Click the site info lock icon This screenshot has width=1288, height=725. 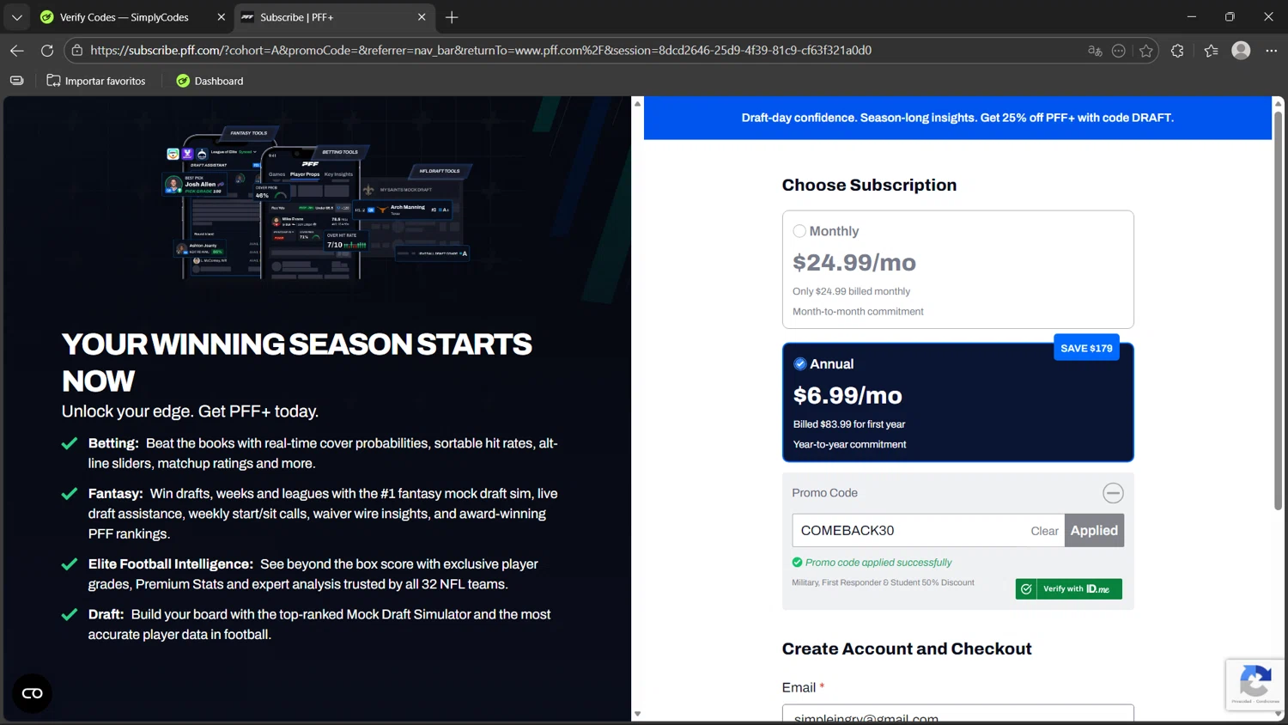(77, 51)
